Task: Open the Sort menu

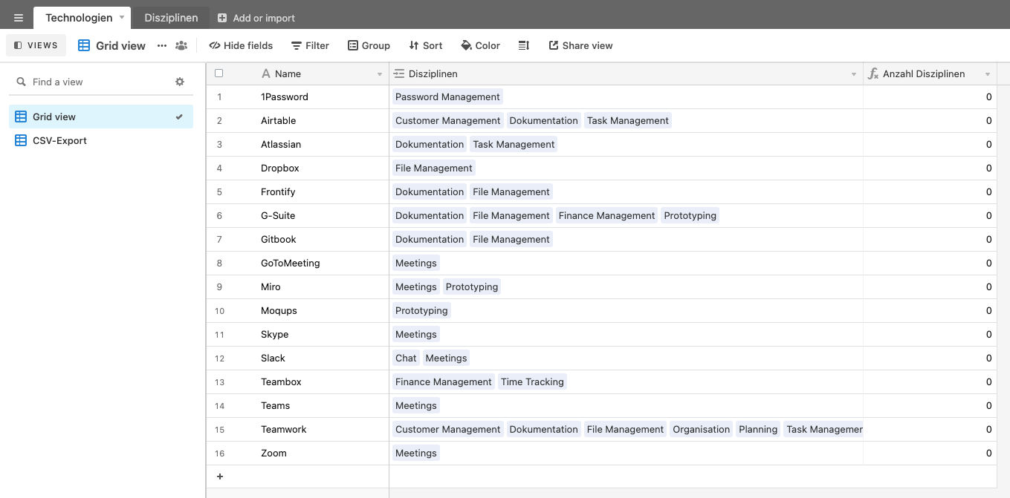Action: pyautogui.click(x=426, y=45)
